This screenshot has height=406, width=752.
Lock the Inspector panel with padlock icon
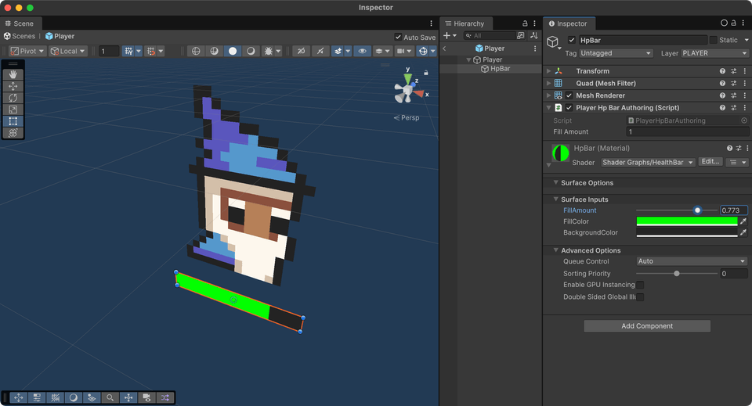(x=732, y=23)
